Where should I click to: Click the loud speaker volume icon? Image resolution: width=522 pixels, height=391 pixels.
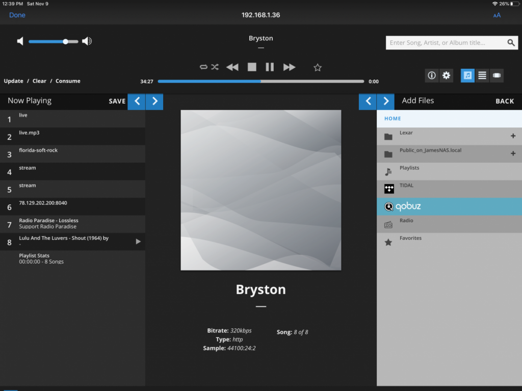click(x=87, y=41)
